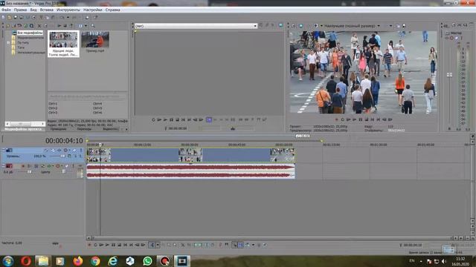476x267 pixels.
Task: Open Firefox from the taskbar
Action: [77, 260]
